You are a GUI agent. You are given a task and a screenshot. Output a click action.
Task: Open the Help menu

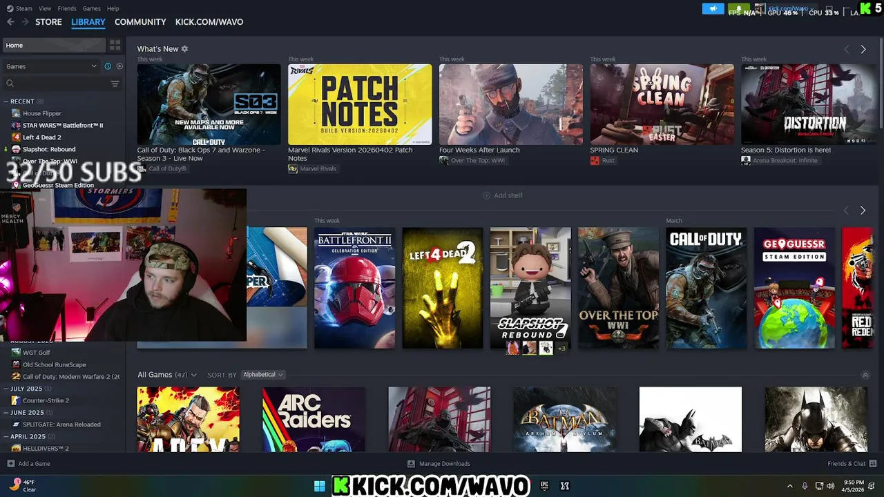[x=113, y=8]
